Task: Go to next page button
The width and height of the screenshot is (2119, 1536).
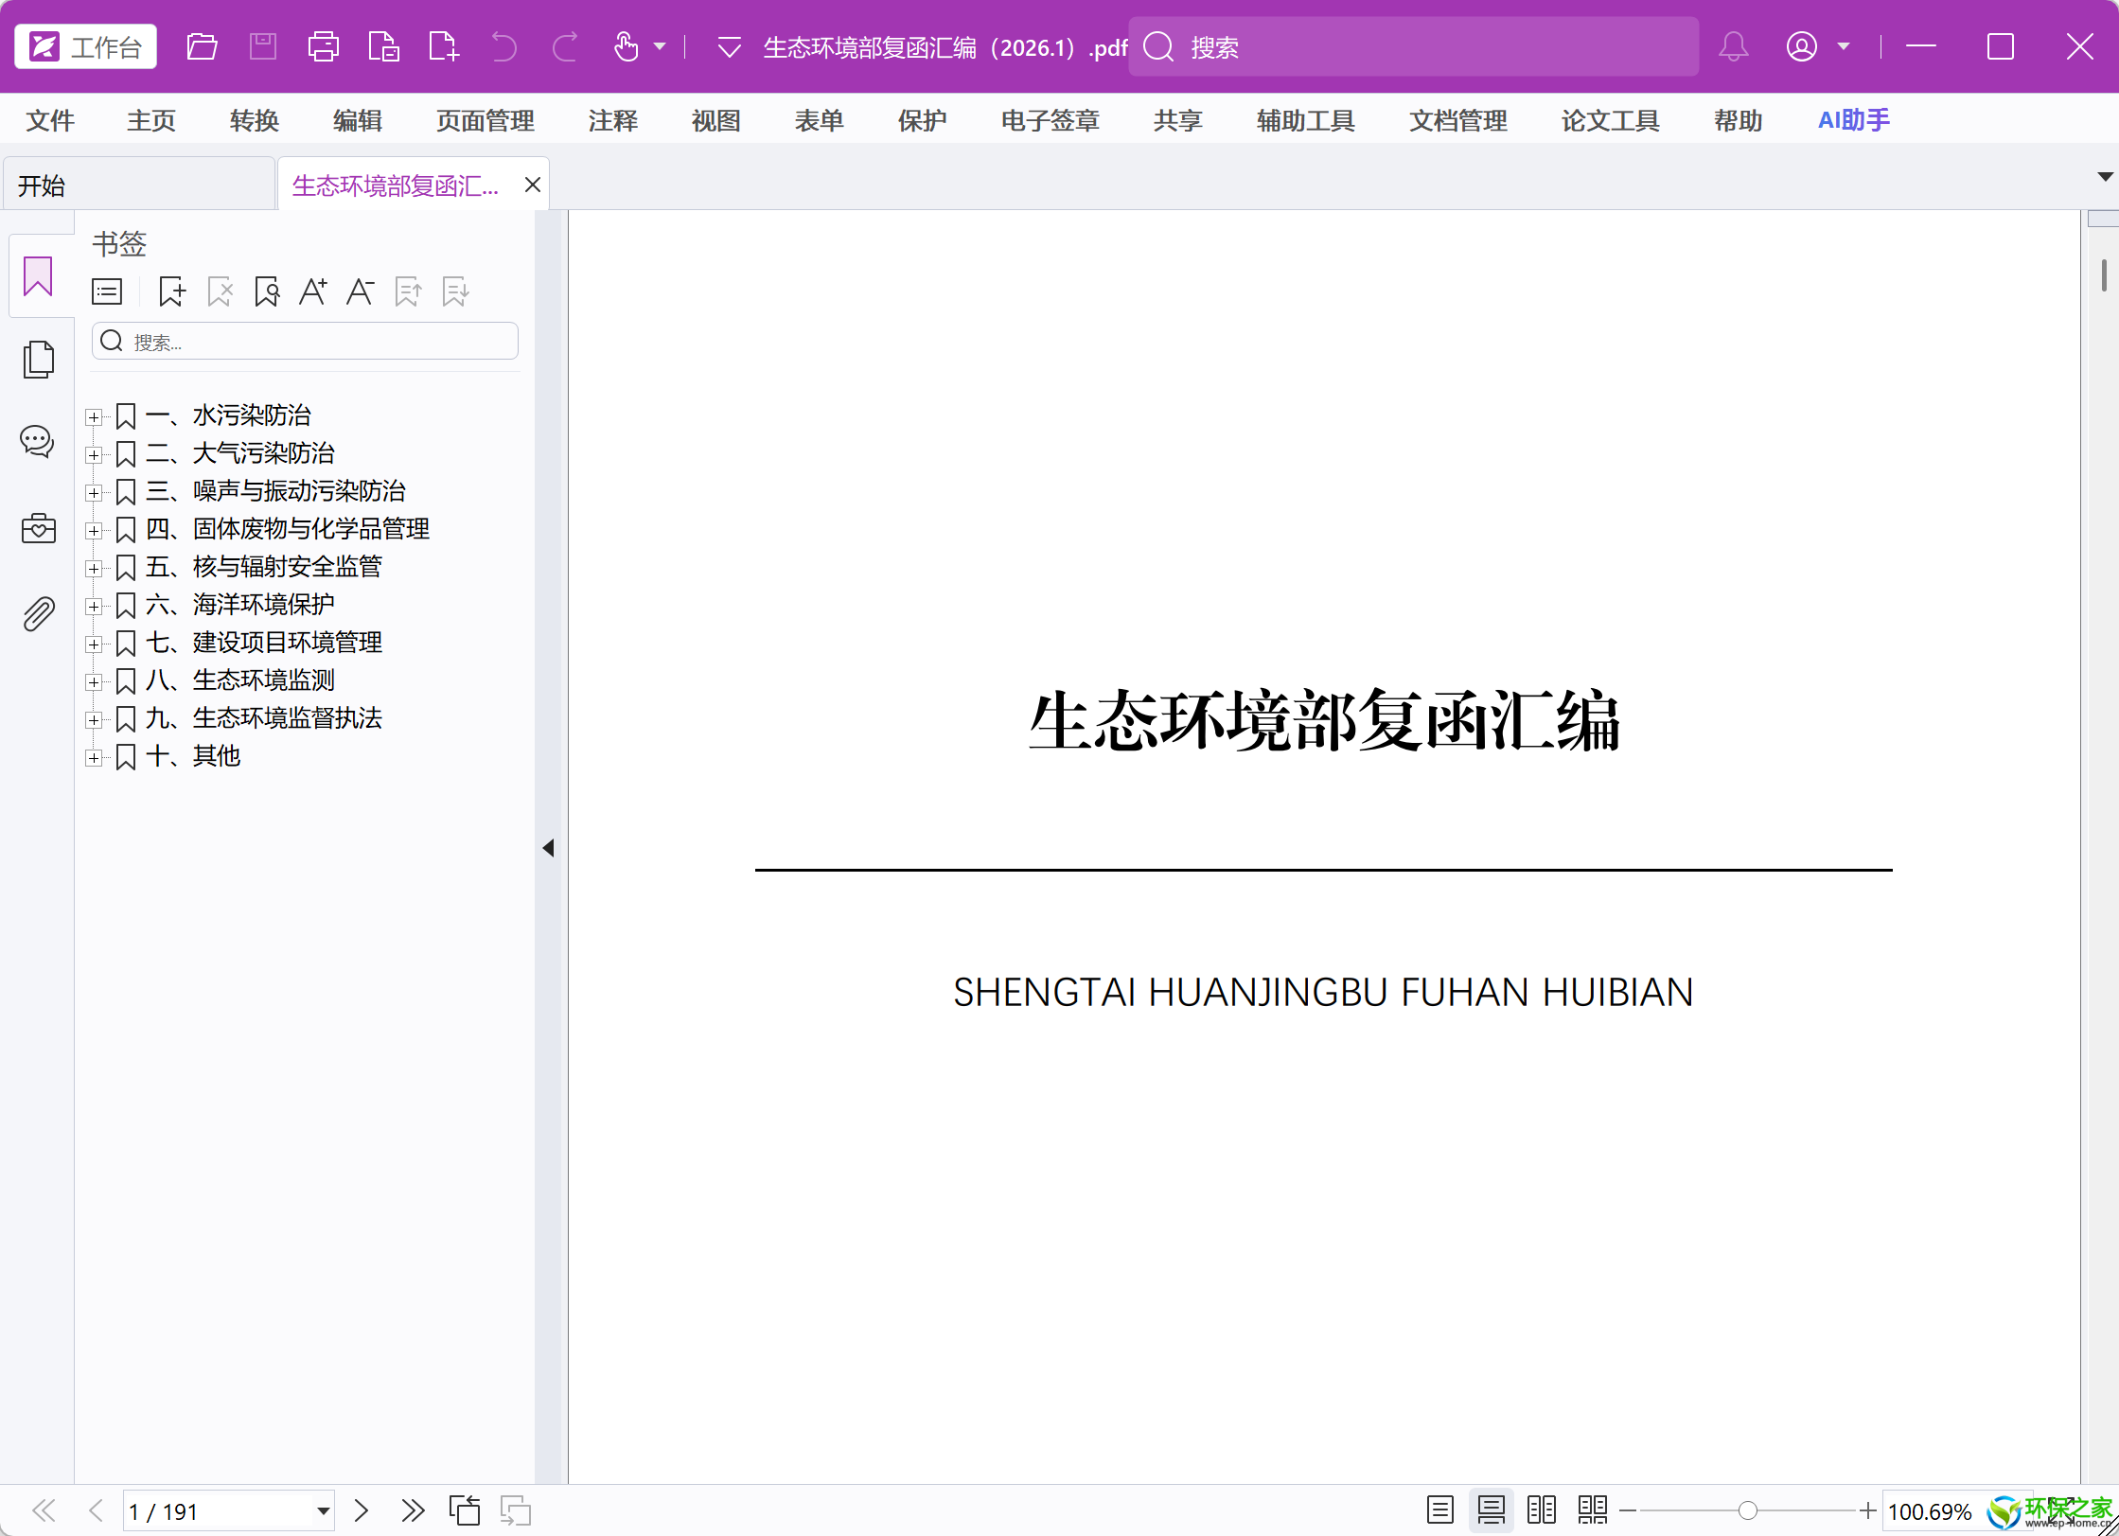Action: tap(361, 1510)
